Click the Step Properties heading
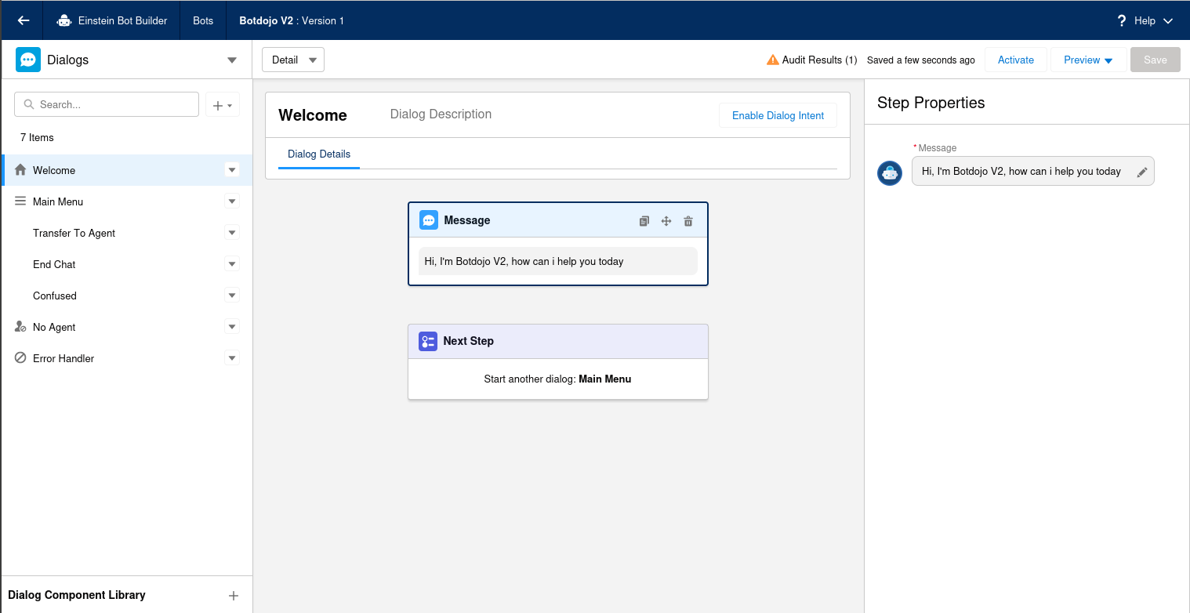Viewport: 1190px width, 613px height. (x=931, y=103)
